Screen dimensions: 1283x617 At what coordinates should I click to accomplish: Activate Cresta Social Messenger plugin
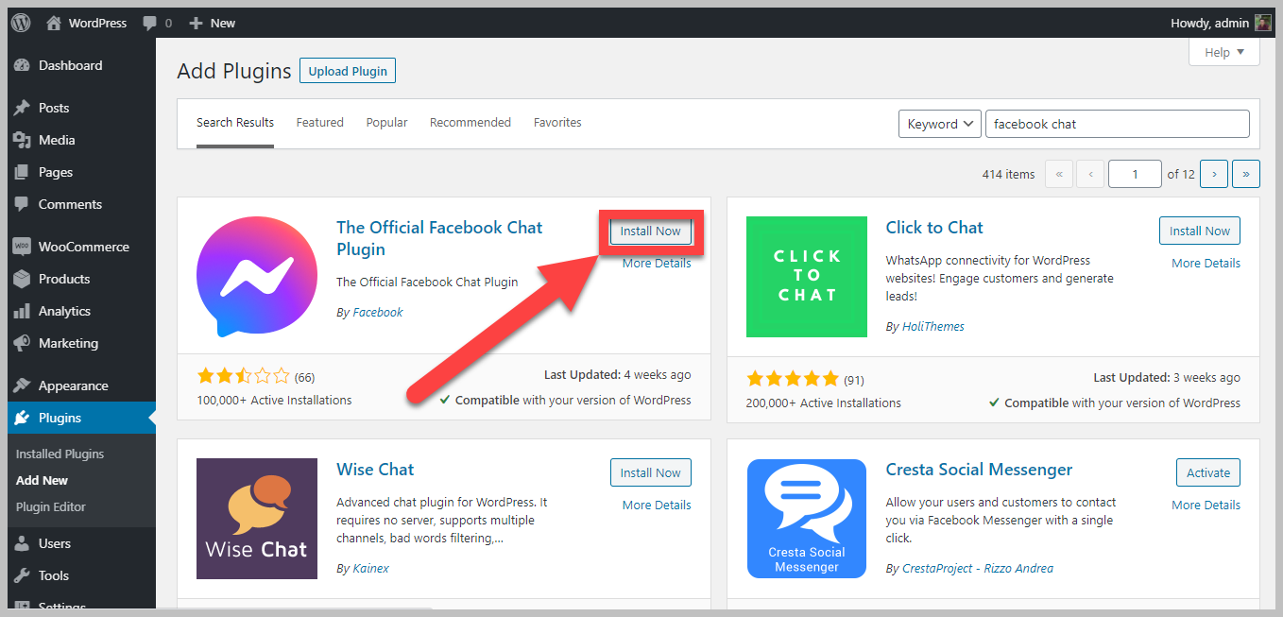(1208, 472)
